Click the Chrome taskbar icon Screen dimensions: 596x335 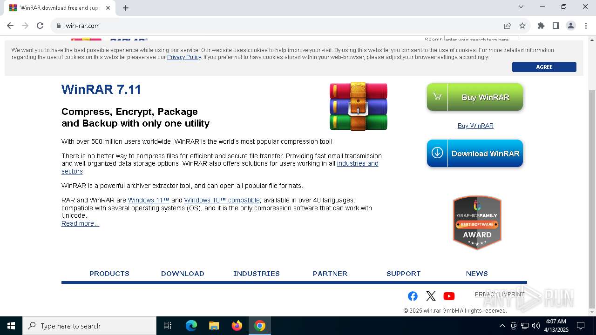coord(260,326)
